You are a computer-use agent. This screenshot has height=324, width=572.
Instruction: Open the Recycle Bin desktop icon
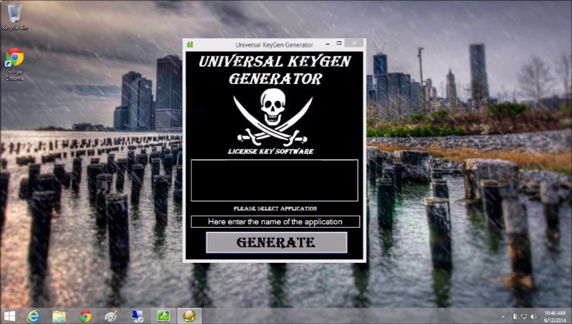pyautogui.click(x=15, y=17)
